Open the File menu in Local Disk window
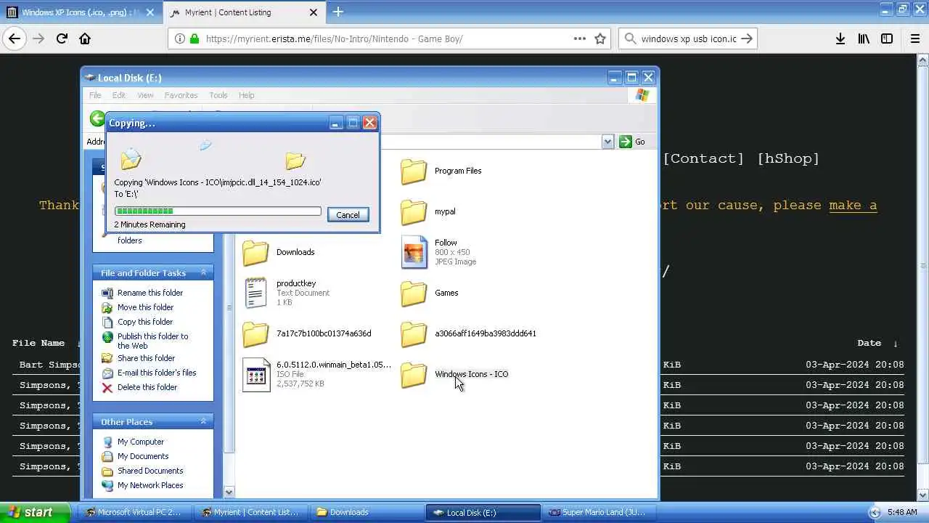 tap(95, 95)
